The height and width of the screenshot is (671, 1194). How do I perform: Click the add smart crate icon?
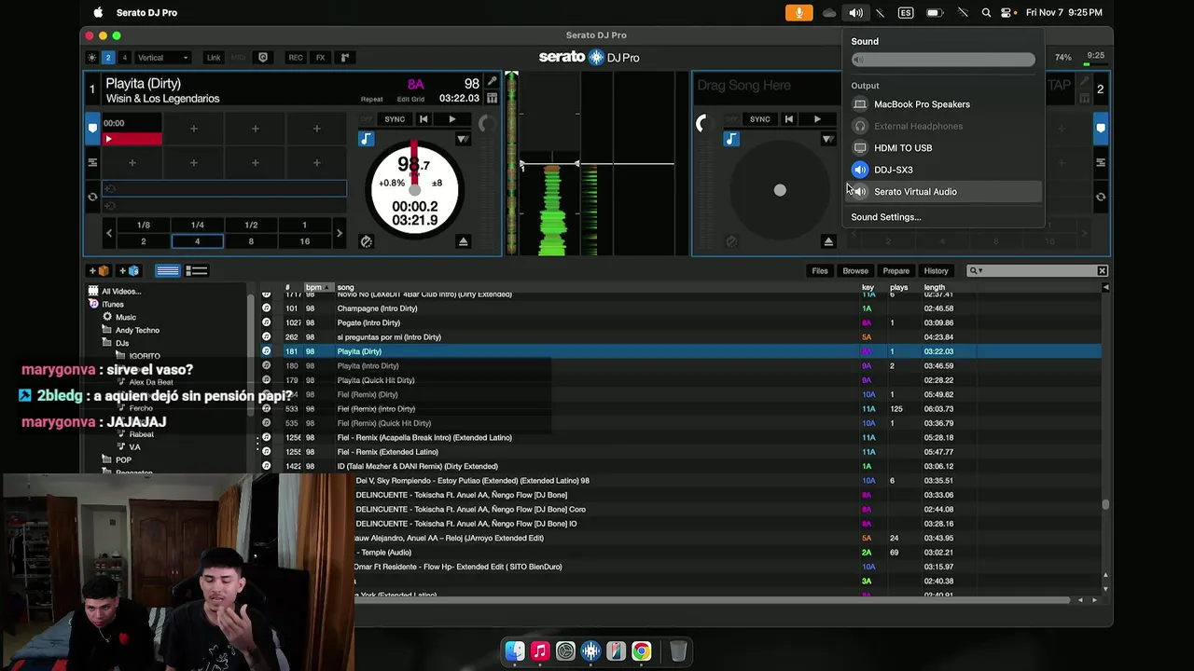tap(129, 270)
